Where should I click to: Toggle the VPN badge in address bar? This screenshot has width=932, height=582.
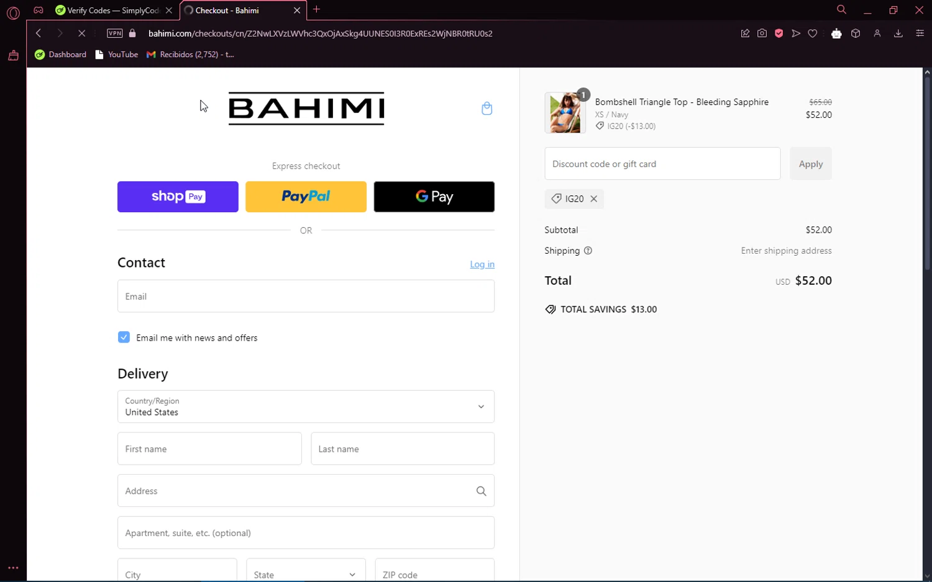tap(115, 34)
